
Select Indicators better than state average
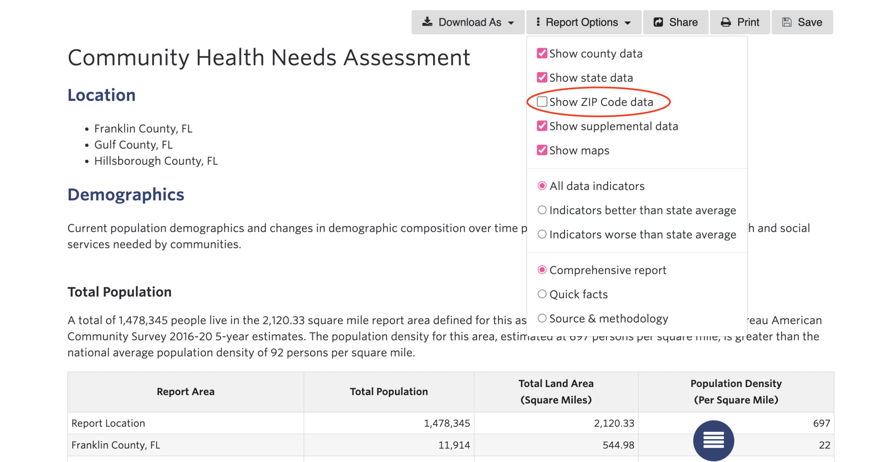click(x=542, y=210)
